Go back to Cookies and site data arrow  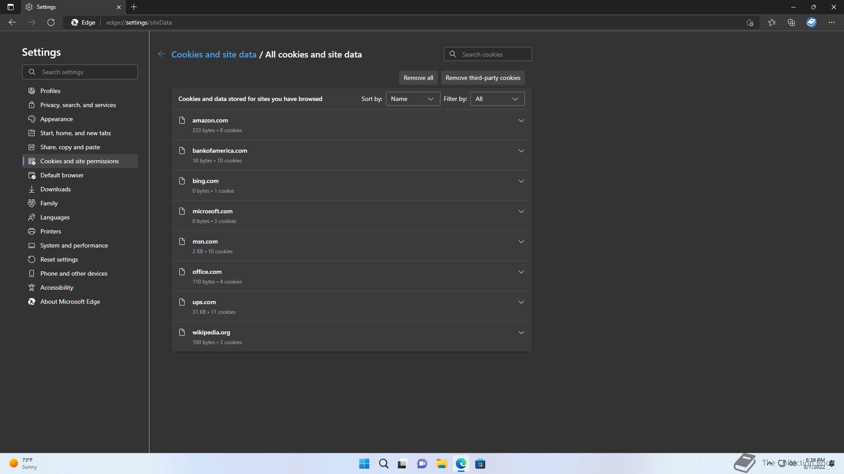point(162,54)
